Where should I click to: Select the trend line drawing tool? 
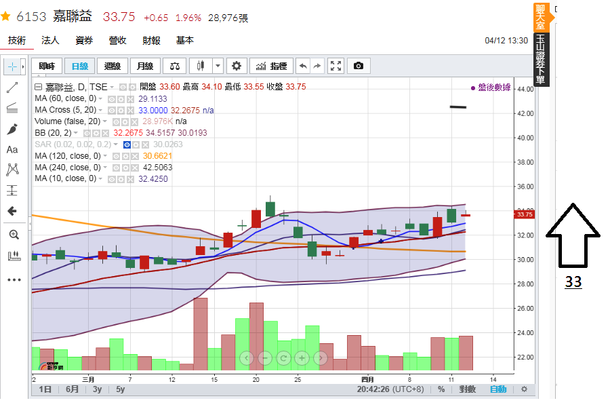tap(12, 88)
